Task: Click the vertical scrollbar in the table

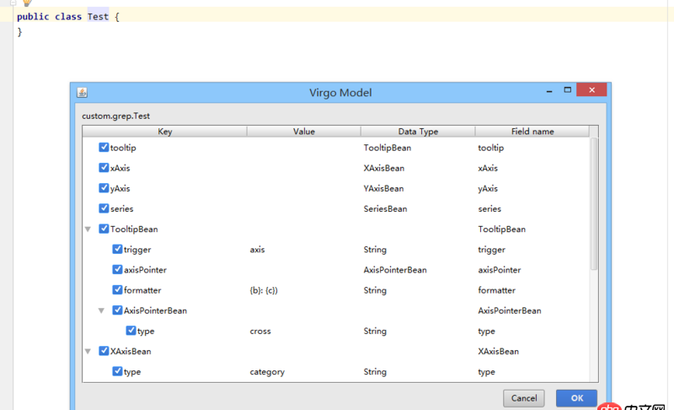Action: click(x=594, y=202)
